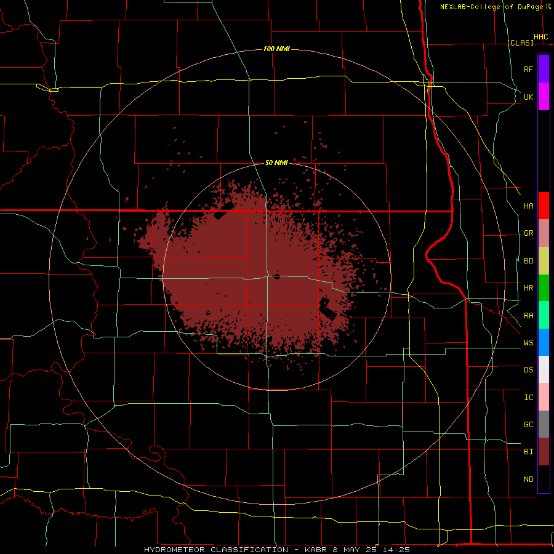Click the HA legend label
The image size is (554, 554).
528,206
